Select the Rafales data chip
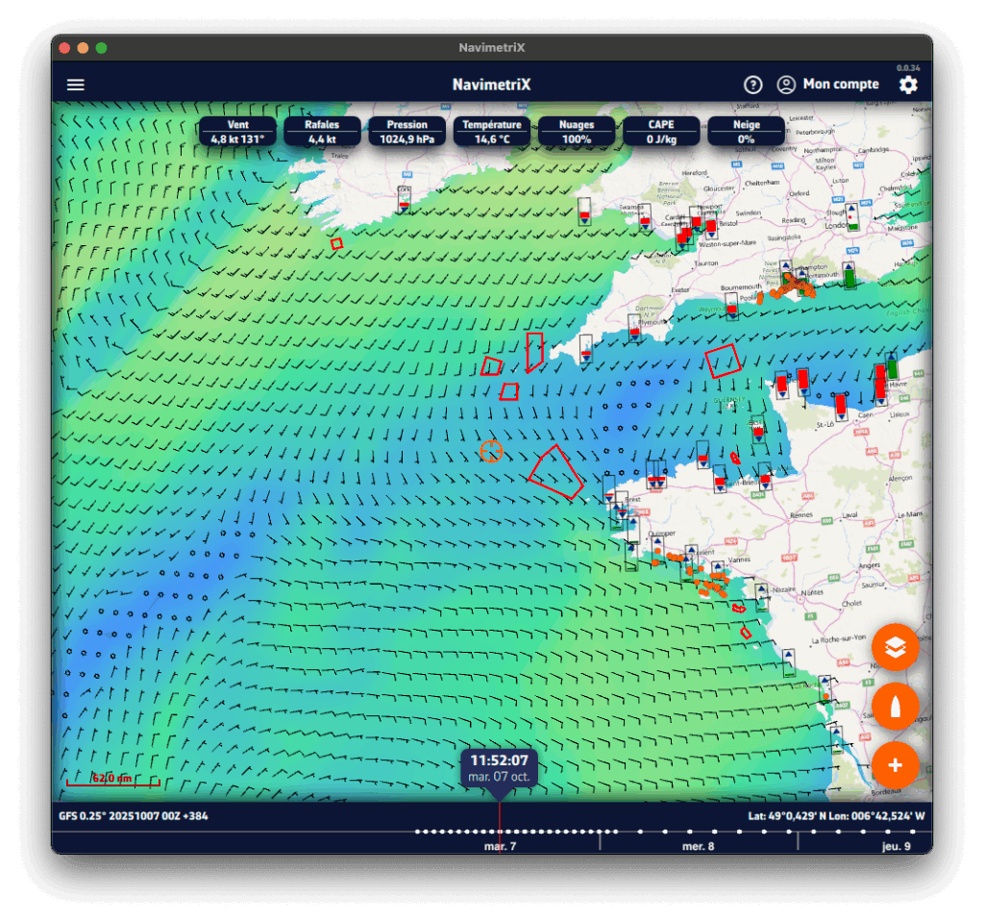Screen dimensions: 984x922 [321, 132]
